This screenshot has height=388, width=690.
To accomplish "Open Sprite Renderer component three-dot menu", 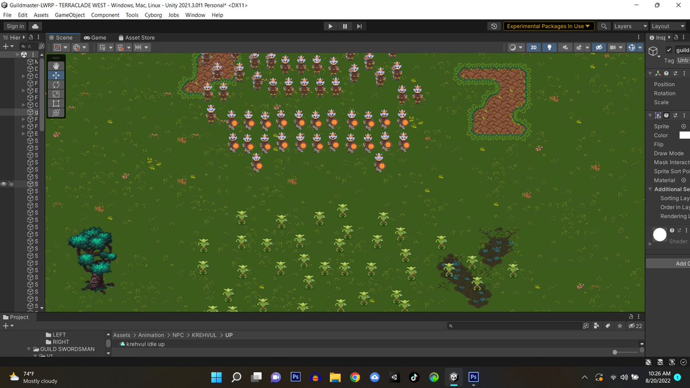I will (684, 116).
